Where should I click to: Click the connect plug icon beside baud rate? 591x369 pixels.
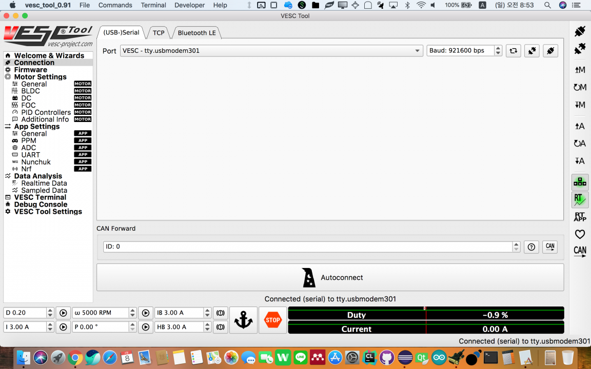pos(550,51)
